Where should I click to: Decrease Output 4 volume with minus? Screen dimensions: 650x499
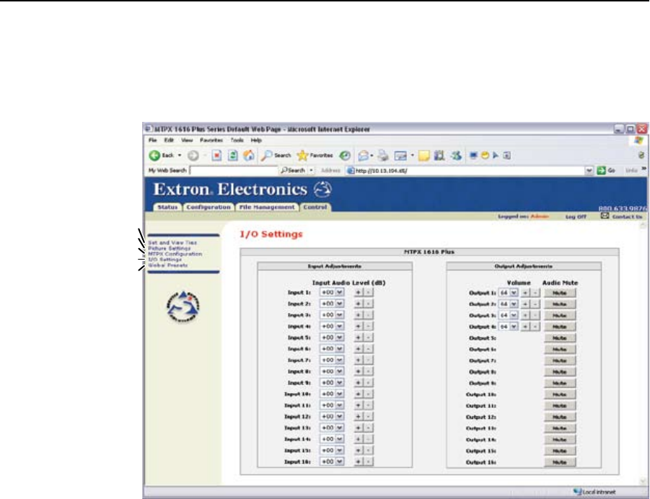(535, 326)
